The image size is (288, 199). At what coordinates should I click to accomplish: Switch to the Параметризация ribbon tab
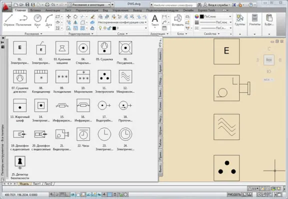pyautogui.click(x=87, y=10)
